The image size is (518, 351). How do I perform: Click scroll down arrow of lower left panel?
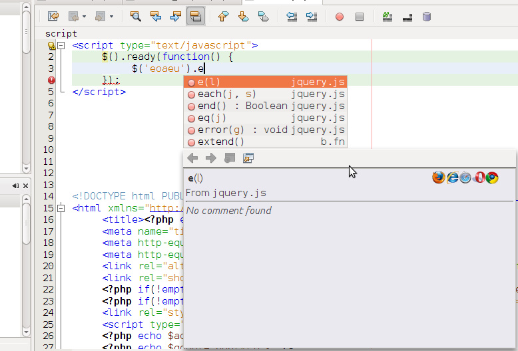coord(27,332)
